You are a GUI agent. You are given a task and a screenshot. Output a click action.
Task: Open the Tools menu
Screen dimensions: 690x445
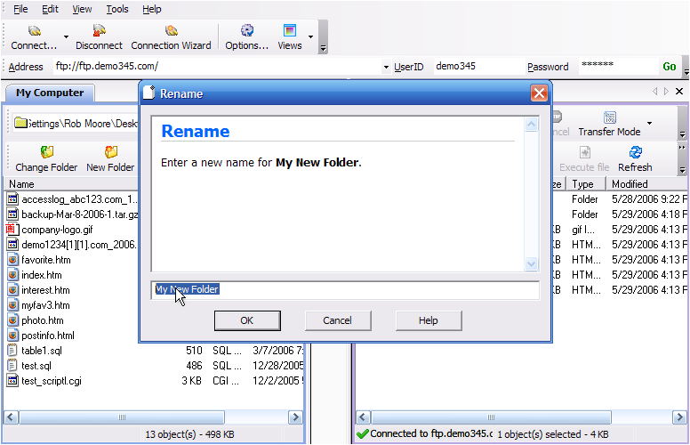click(x=117, y=9)
